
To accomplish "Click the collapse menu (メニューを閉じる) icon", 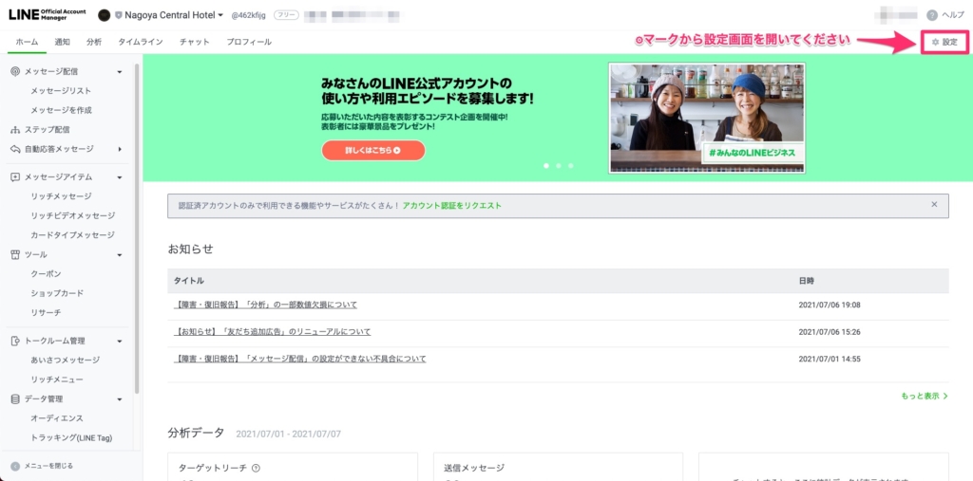I will [15, 466].
